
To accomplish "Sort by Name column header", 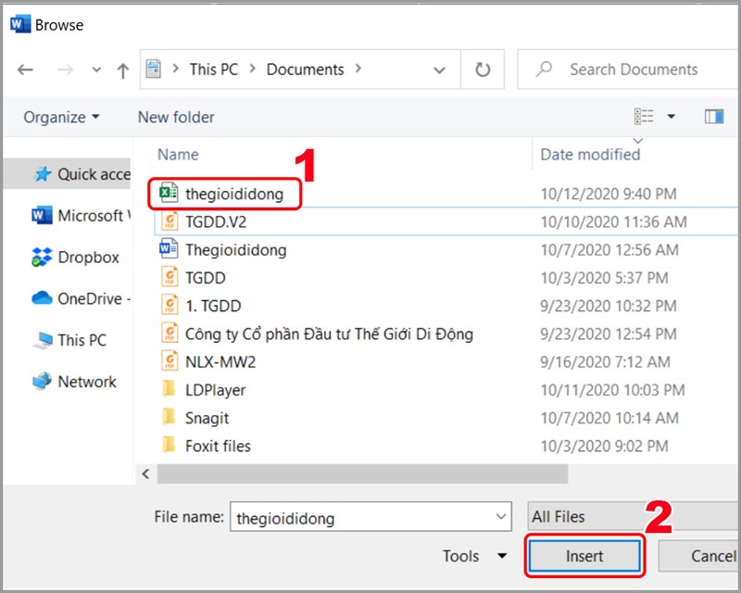I will 178,155.
